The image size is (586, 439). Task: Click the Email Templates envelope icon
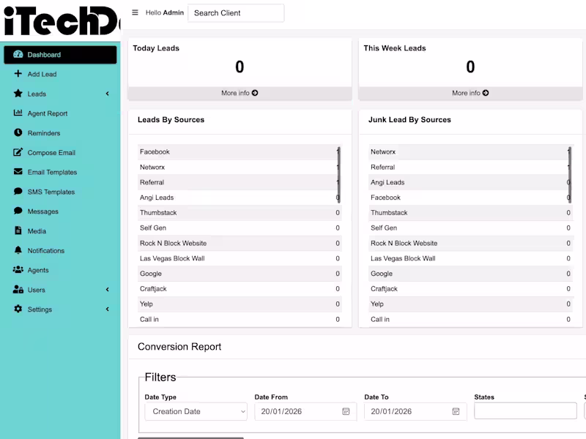(x=18, y=172)
